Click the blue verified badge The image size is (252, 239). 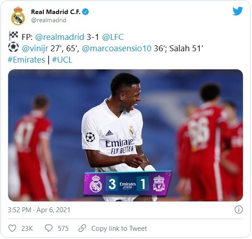(x=86, y=12)
